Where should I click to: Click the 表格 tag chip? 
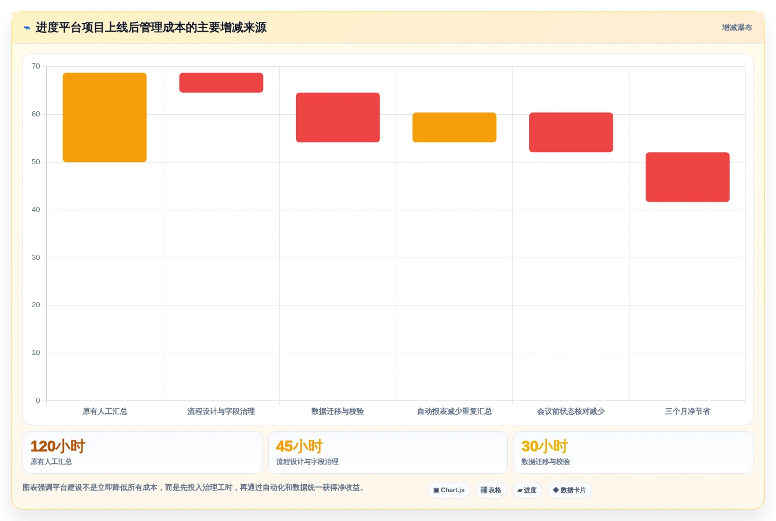(491, 490)
